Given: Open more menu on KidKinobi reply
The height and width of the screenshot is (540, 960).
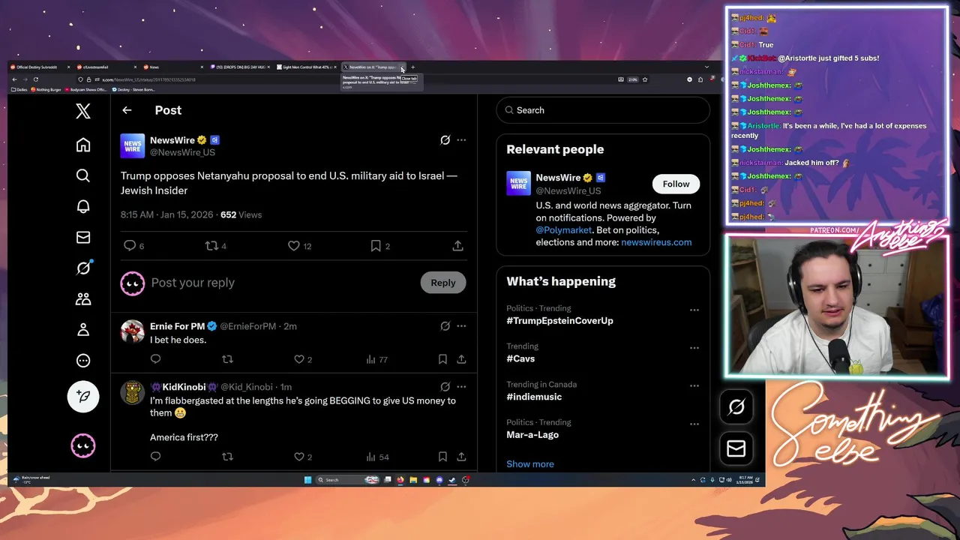Looking at the screenshot, I should pyautogui.click(x=461, y=387).
